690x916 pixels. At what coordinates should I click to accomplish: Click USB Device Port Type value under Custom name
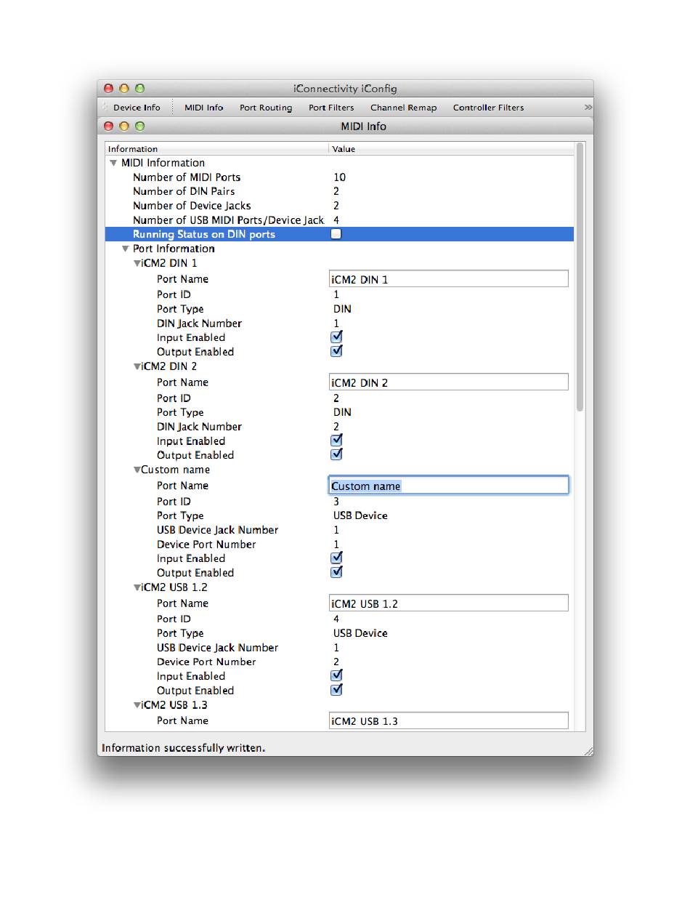(360, 515)
